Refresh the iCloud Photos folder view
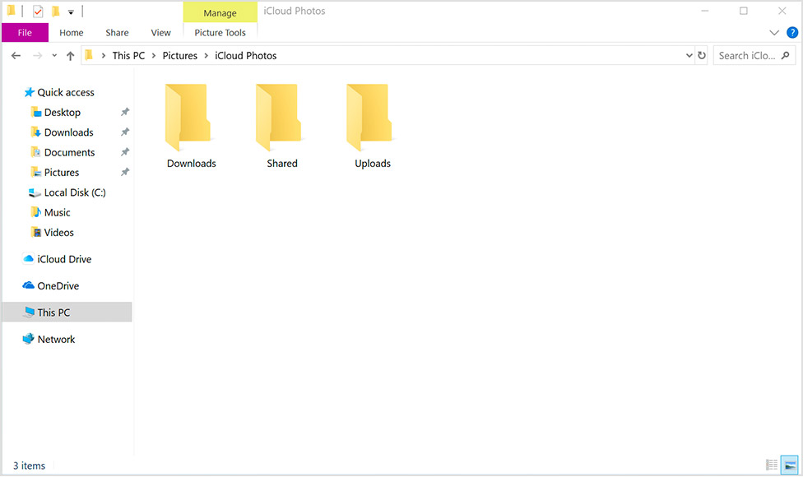 point(702,55)
